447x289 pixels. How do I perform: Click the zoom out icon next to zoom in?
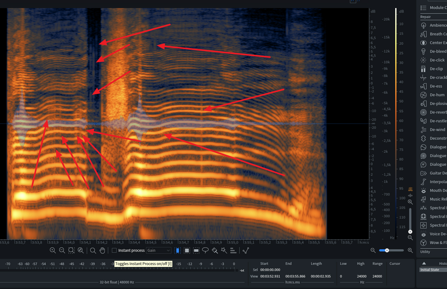coord(62,250)
